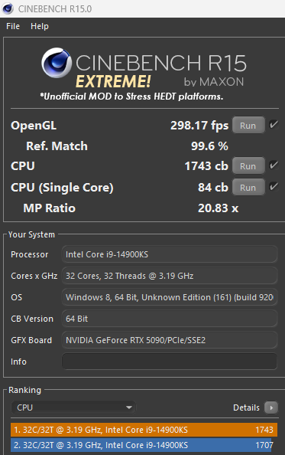Click the OS field showing Windows 8
Viewport: 285px width, 455px height.
click(x=170, y=297)
